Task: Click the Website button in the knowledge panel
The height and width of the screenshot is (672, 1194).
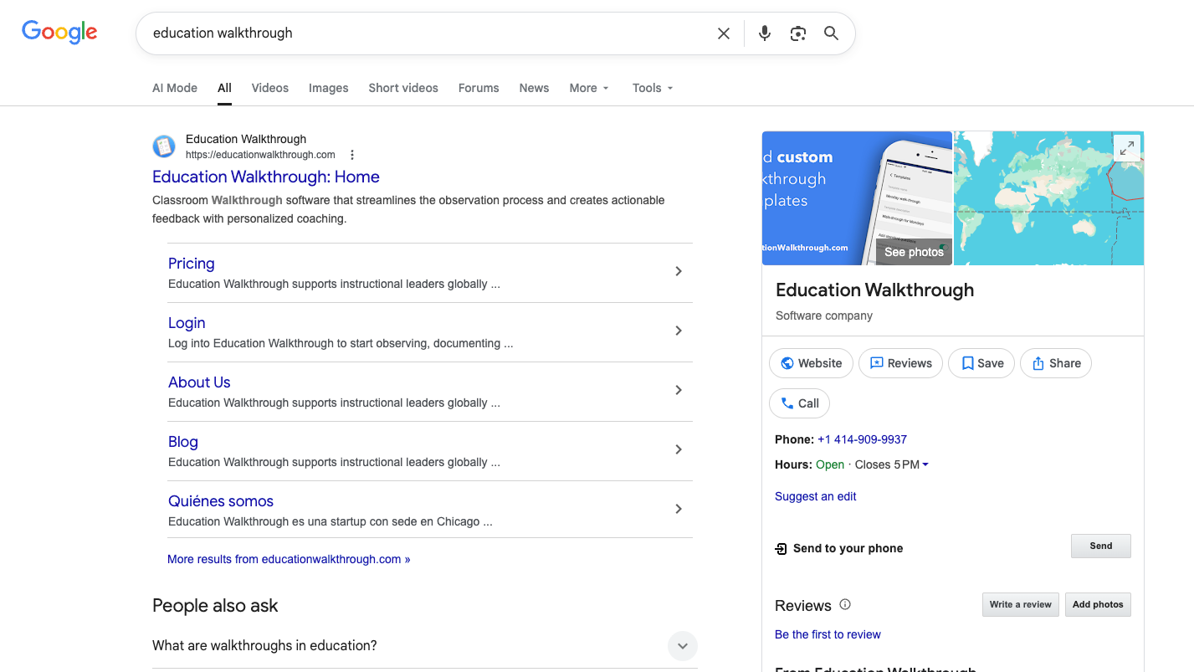Action: click(811, 363)
